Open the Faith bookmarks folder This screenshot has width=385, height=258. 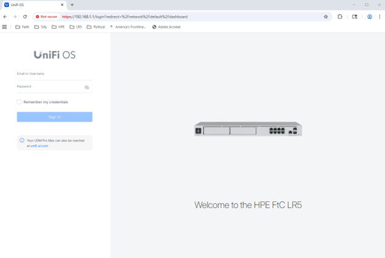click(22, 27)
